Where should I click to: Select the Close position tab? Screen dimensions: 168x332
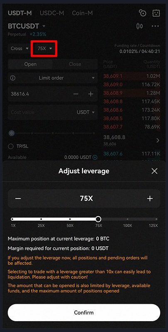(x=75, y=64)
